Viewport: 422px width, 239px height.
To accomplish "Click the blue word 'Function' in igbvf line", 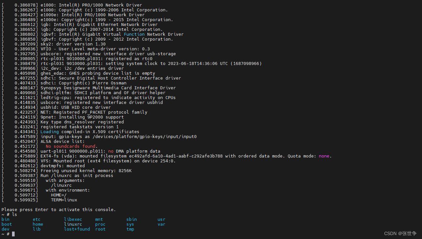I will point(134,34).
